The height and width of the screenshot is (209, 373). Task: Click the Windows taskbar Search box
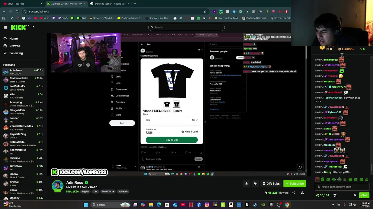(x=110, y=205)
